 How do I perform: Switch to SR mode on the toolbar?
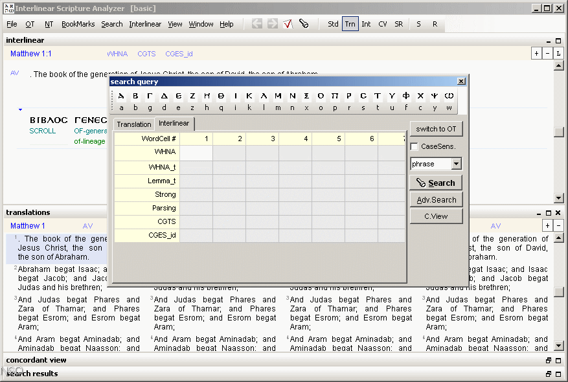click(x=398, y=23)
